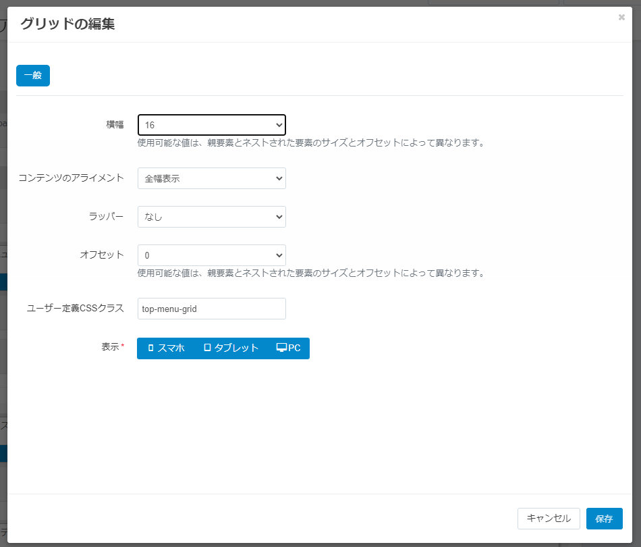Select the 一般 tab
Image resolution: width=641 pixels, height=547 pixels.
(33, 76)
